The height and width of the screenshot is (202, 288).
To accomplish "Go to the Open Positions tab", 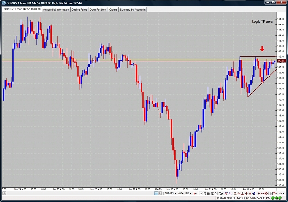I will (98, 10).
